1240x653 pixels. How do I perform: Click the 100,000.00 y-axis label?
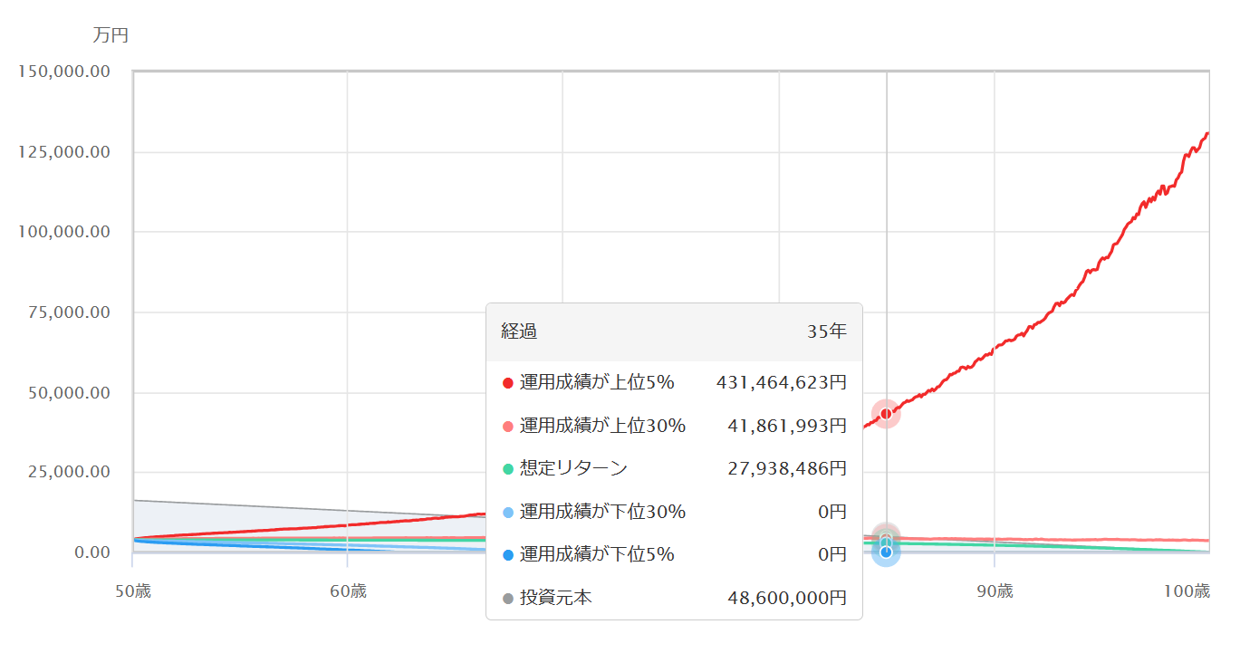[x=64, y=232]
